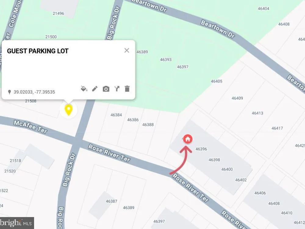Select the yellow parking lot pin
Image resolution: width=305 pixels, height=229 pixels.
[x=68, y=110]
